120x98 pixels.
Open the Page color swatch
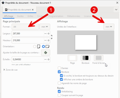72,58
